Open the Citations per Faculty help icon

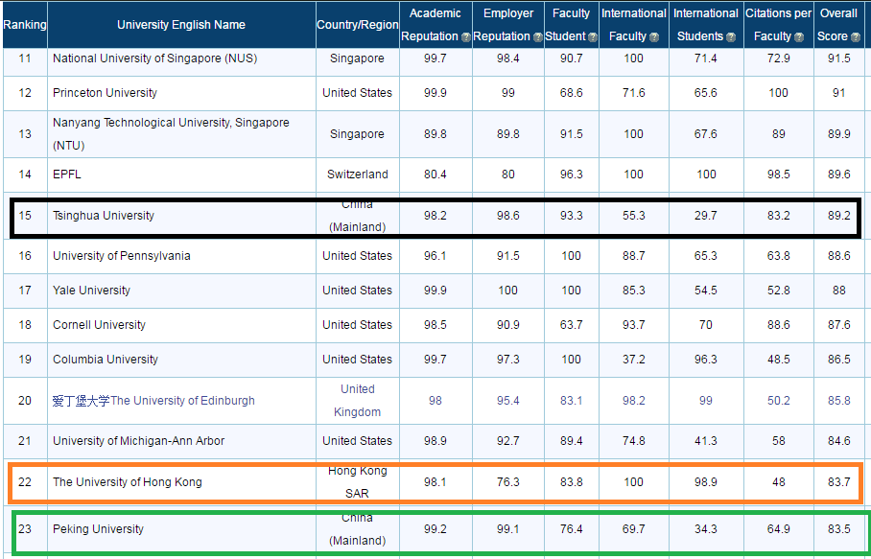[x=799, y=37]
